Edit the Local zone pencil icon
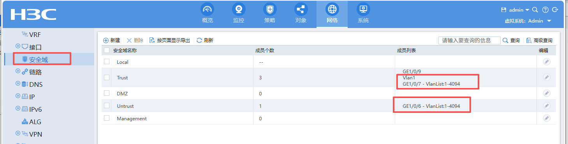This screenshot has height=144, width=568. [547, 61]
